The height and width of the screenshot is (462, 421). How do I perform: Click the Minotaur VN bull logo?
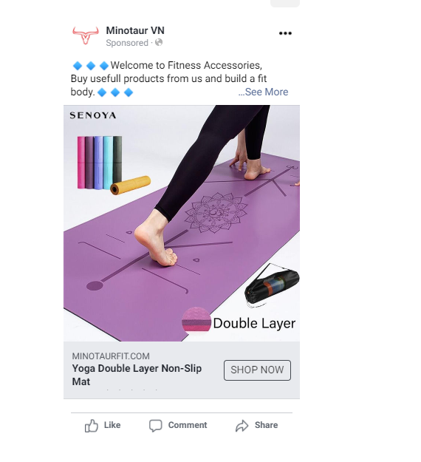point(86,35)
